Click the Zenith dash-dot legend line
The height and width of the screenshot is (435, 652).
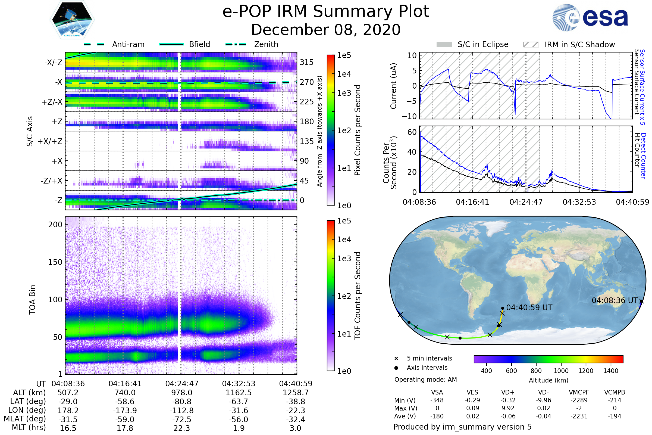click(236, 44)
